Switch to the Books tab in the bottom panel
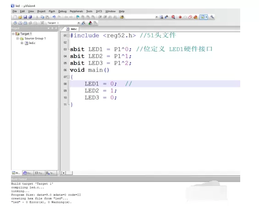The width and height of the screenshot is (259, 209). point(28,173)
